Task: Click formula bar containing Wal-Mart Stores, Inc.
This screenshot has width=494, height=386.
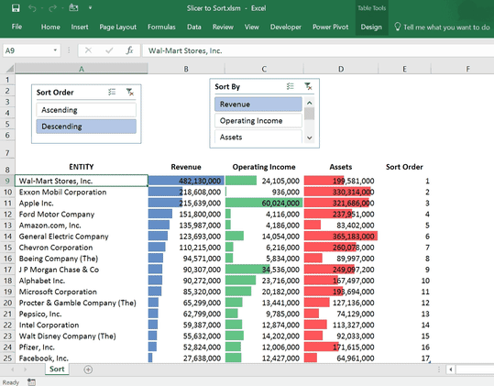Action: 318,50
